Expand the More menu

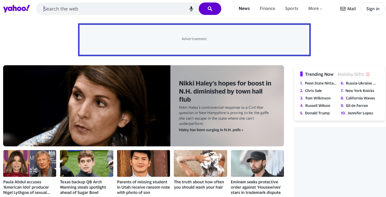pos(315,9)
